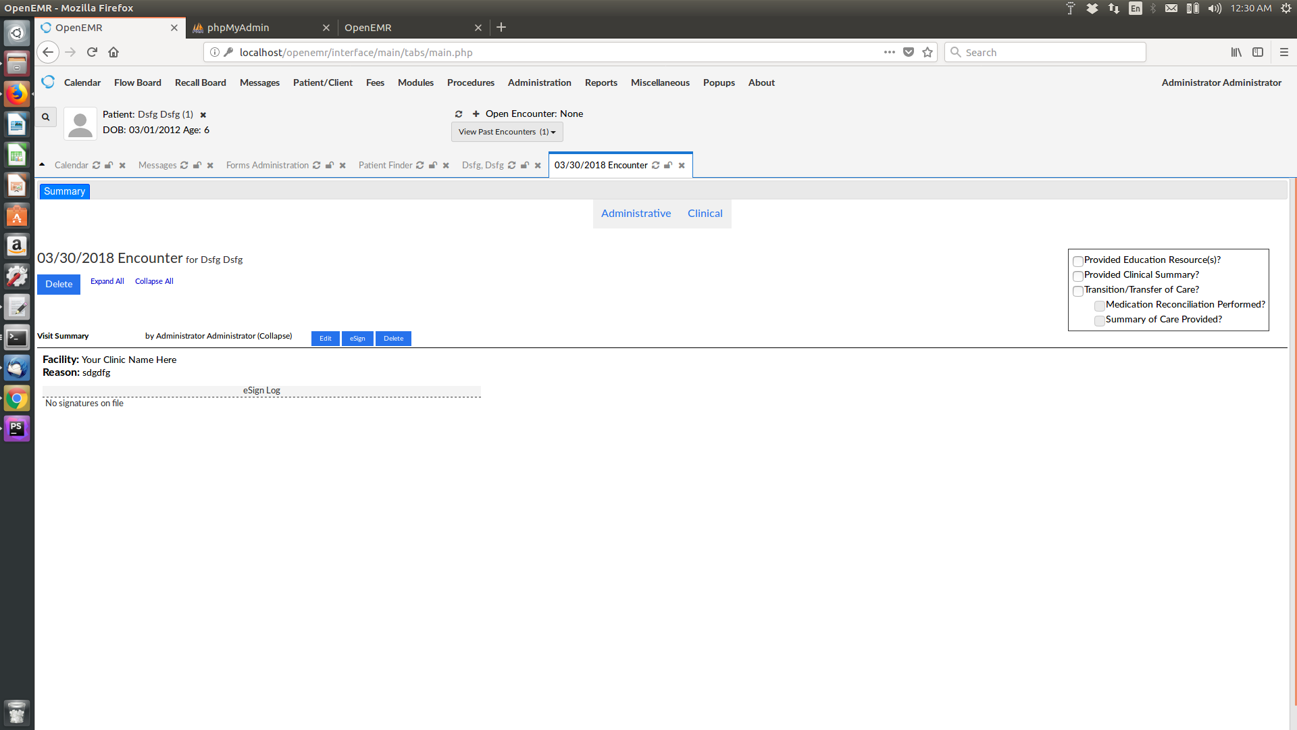
Task: Refresh the Calendar tab
Action: (97, 166)
